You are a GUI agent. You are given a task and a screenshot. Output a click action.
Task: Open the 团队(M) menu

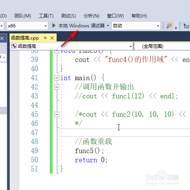[x=23, y=16]
